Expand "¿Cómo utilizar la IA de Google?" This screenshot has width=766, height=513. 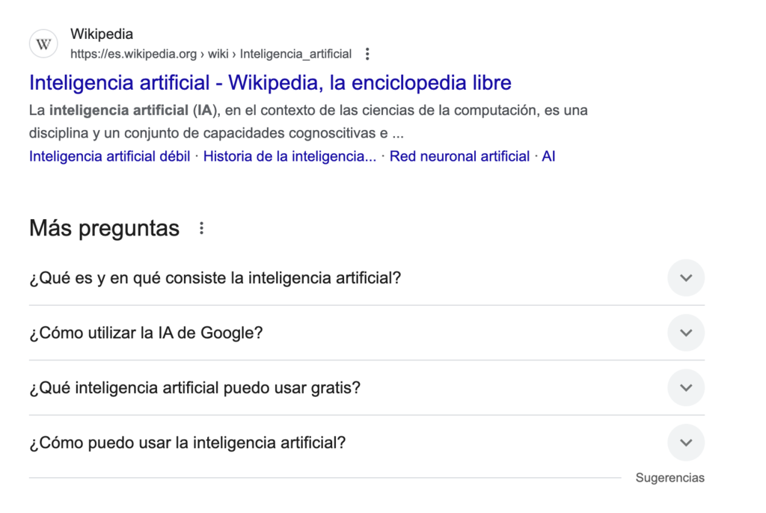[685, 333]
